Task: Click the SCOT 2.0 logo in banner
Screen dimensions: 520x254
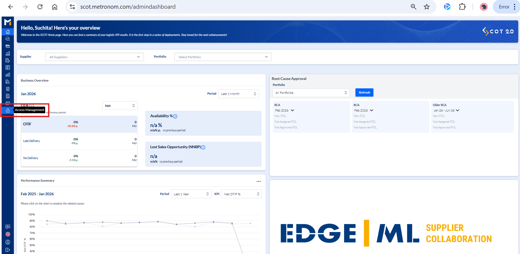Action: click(x=498, y=32)
